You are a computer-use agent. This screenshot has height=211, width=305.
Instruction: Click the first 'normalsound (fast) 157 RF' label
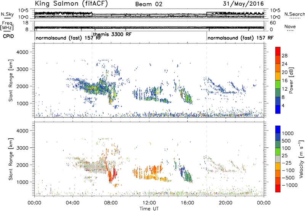(69, 38)
